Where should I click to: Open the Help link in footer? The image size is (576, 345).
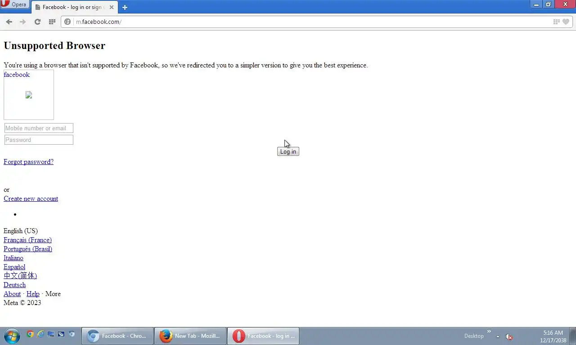click(33, 294)
